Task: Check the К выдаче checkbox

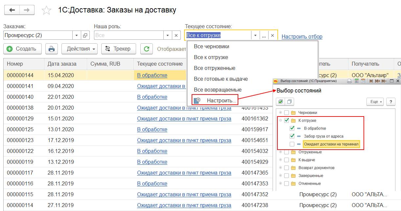Action: (x=286, y=160)
